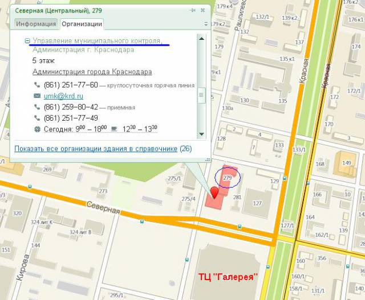Show all organizations of the building
Viewport: 365px width, 300px height.
pyautogui.click(x=96, y=149)
